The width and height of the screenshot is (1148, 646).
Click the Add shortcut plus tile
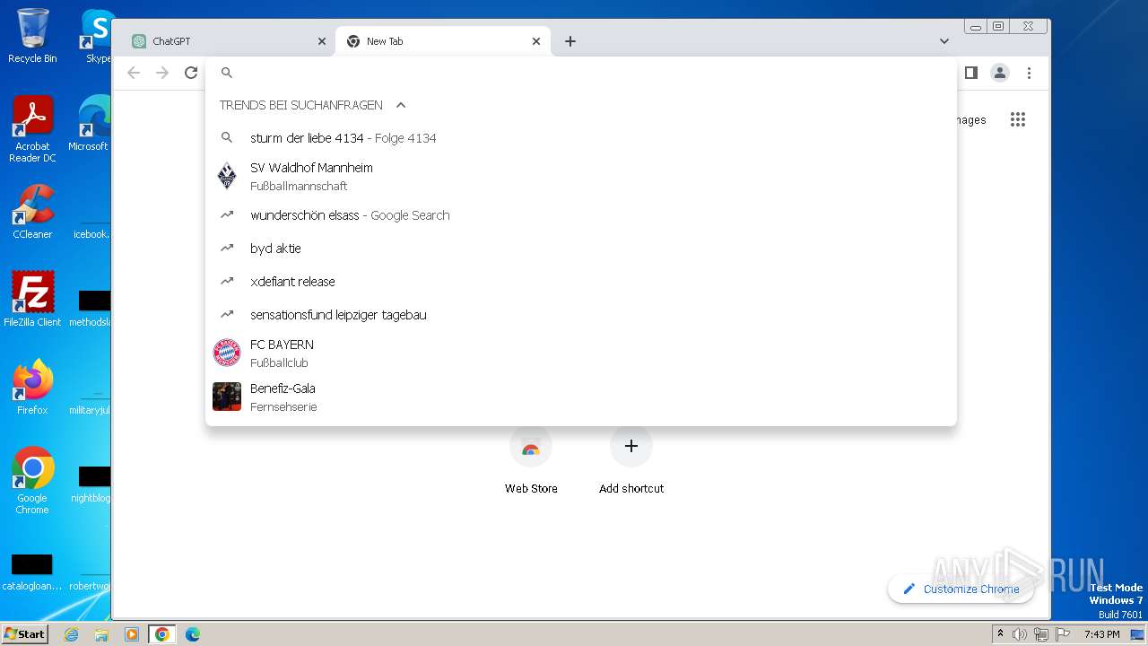click(631, 461)
